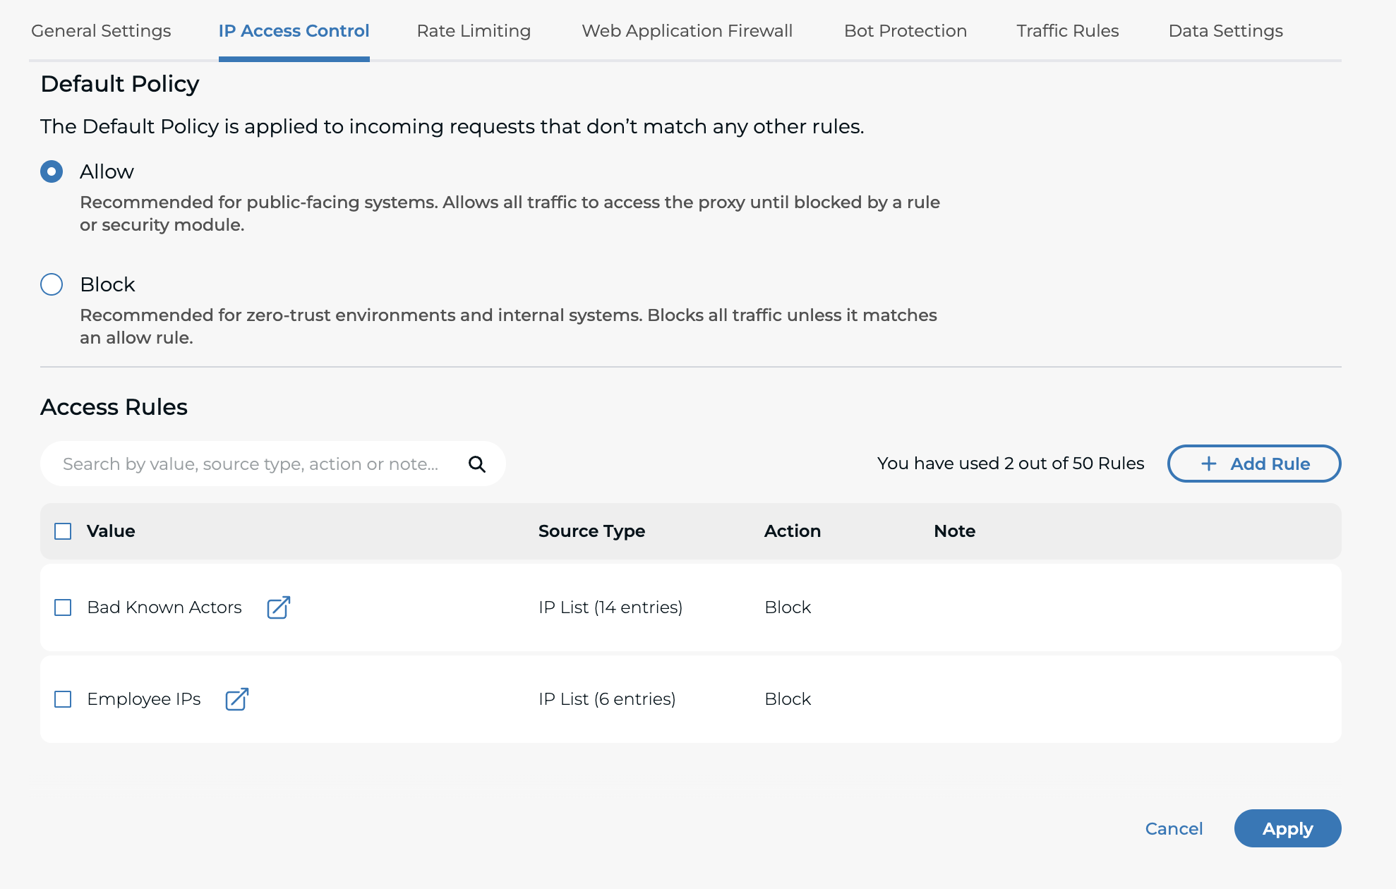Image resolution: width=1396 pixels, height=889 pixels.
Task: Open the Traffic Rules tab
Action: 1068,31
